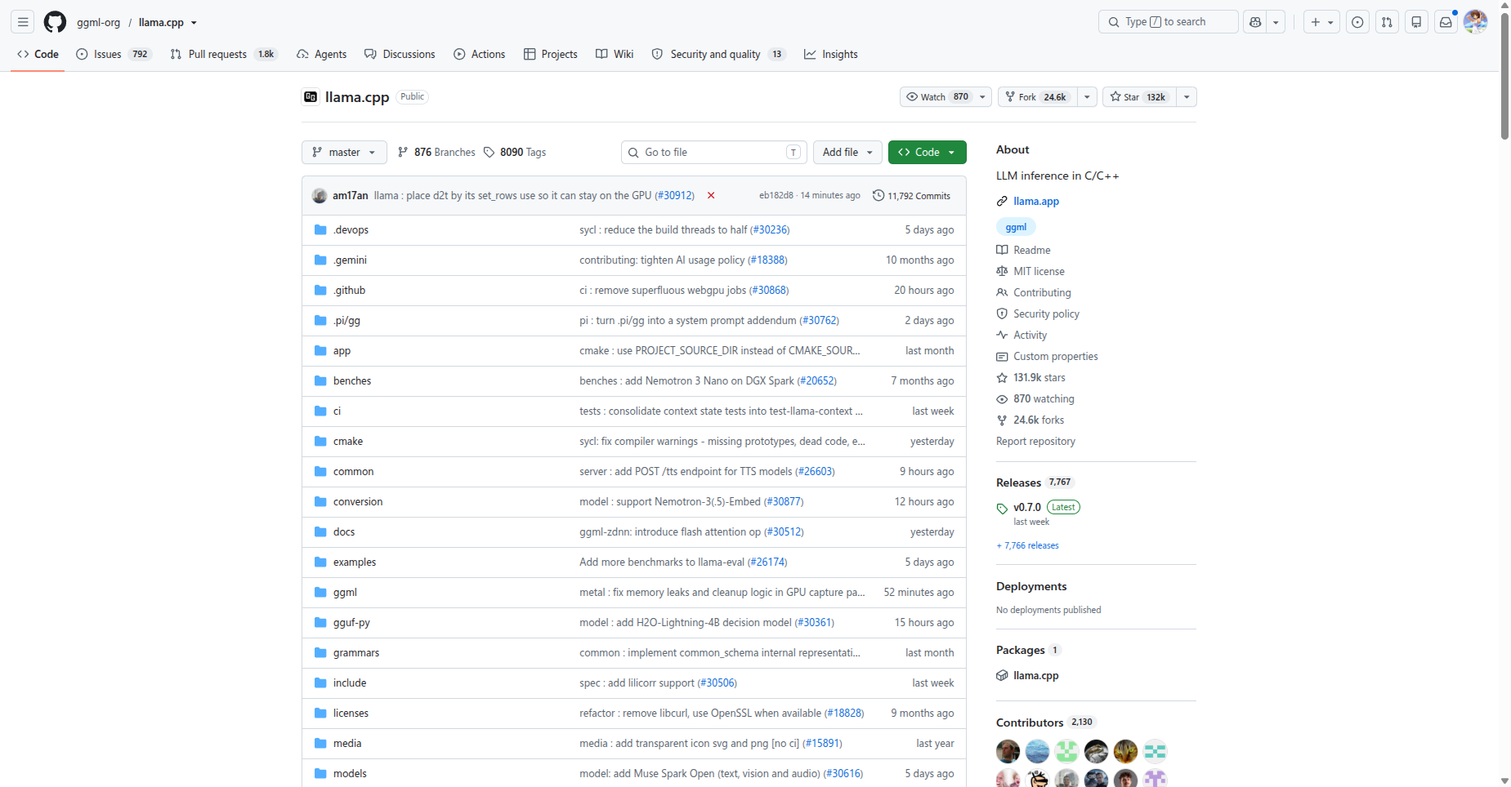Select the ggml topic tag
1511x787 pixels.
click(x=1016, y=227)
